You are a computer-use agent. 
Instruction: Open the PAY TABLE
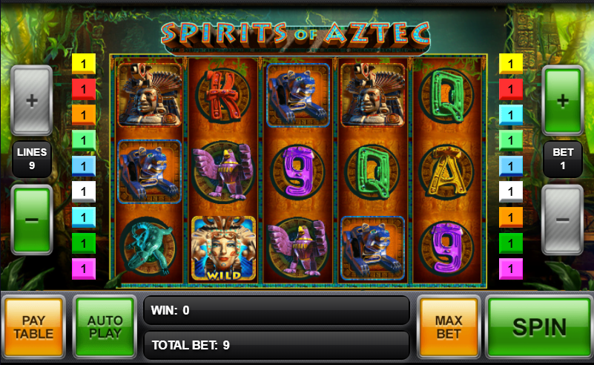33,327
